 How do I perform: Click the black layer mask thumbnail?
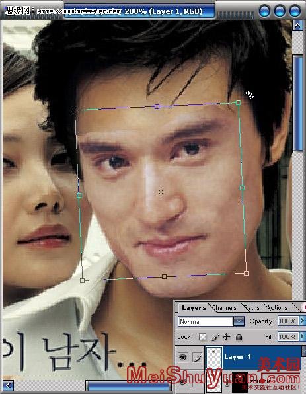click(240, 383)
